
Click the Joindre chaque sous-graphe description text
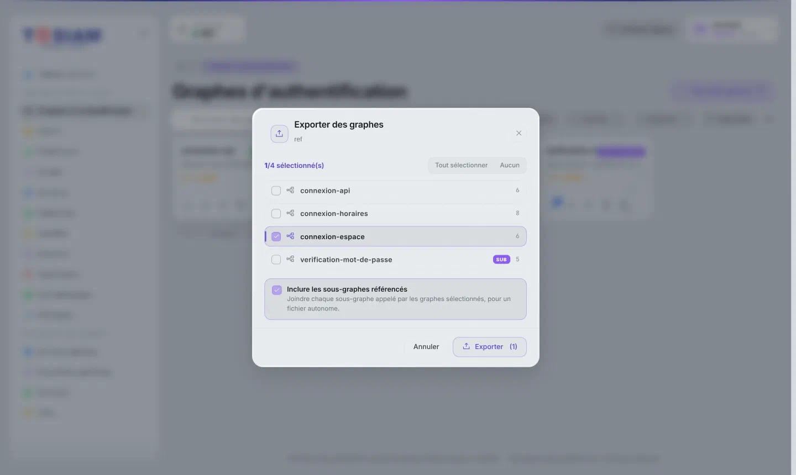(x=399, y=304)
